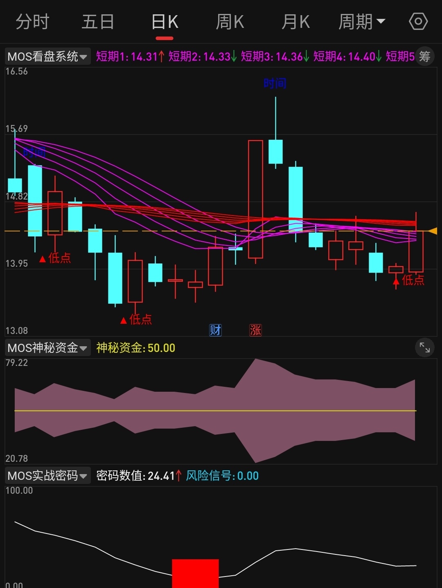Expand the MOS神秘资金 panel to fullscreen
This screenshot has height=588, width=442.
[425, 348]
